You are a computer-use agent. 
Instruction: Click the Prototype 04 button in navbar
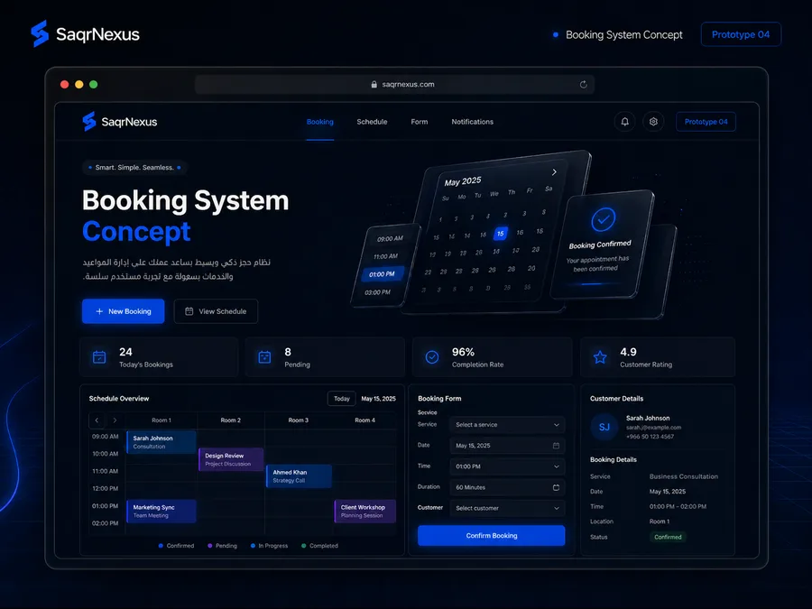(x=706, y=122)
